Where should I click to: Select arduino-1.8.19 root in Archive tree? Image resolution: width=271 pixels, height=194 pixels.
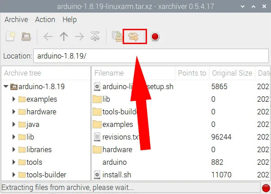(x=41, y=86)
